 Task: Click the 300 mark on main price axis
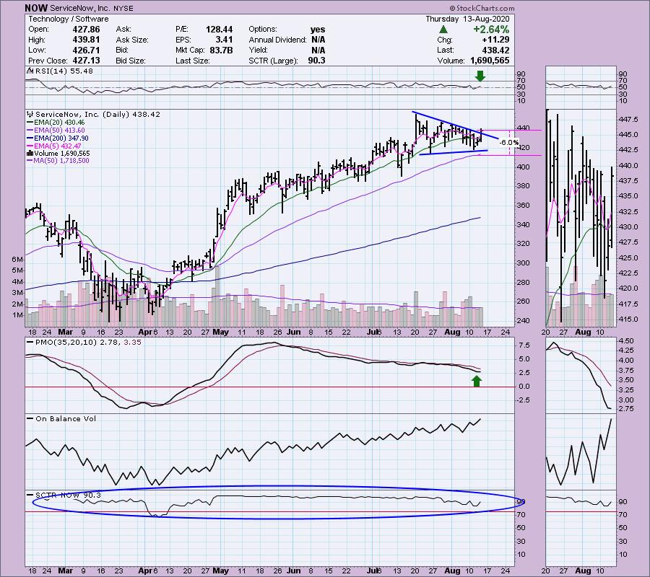pos(523,263)
